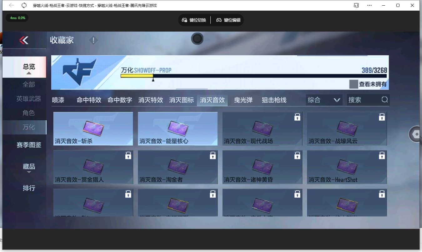Open the floating gamepad overlay on right edge

[x=415, y=134]
